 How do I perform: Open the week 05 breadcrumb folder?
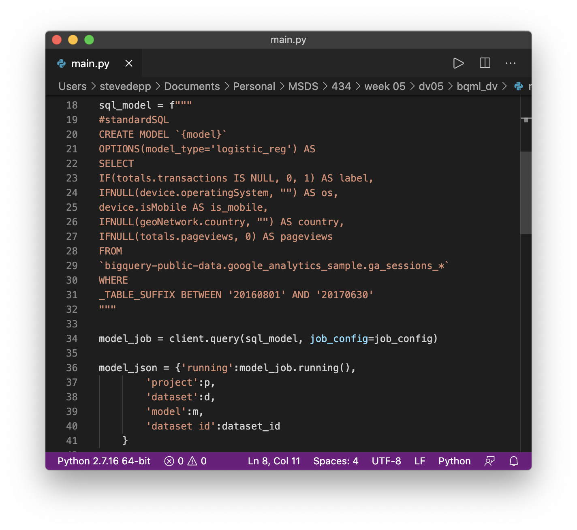tap(385, 86)
